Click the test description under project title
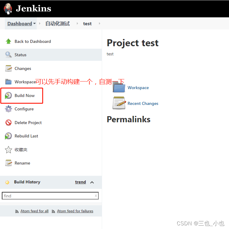Image resolution: width=229 pixels, height=229 pixels. [x=110, y=54]
